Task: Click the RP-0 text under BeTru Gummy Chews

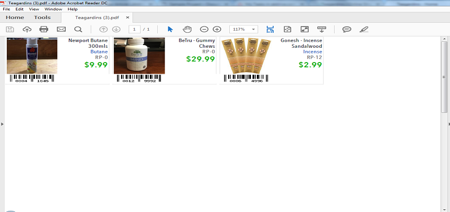Action: 209,52
